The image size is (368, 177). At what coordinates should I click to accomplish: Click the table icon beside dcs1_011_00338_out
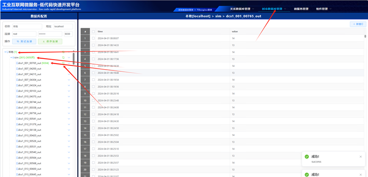click(x=17, y=108)
